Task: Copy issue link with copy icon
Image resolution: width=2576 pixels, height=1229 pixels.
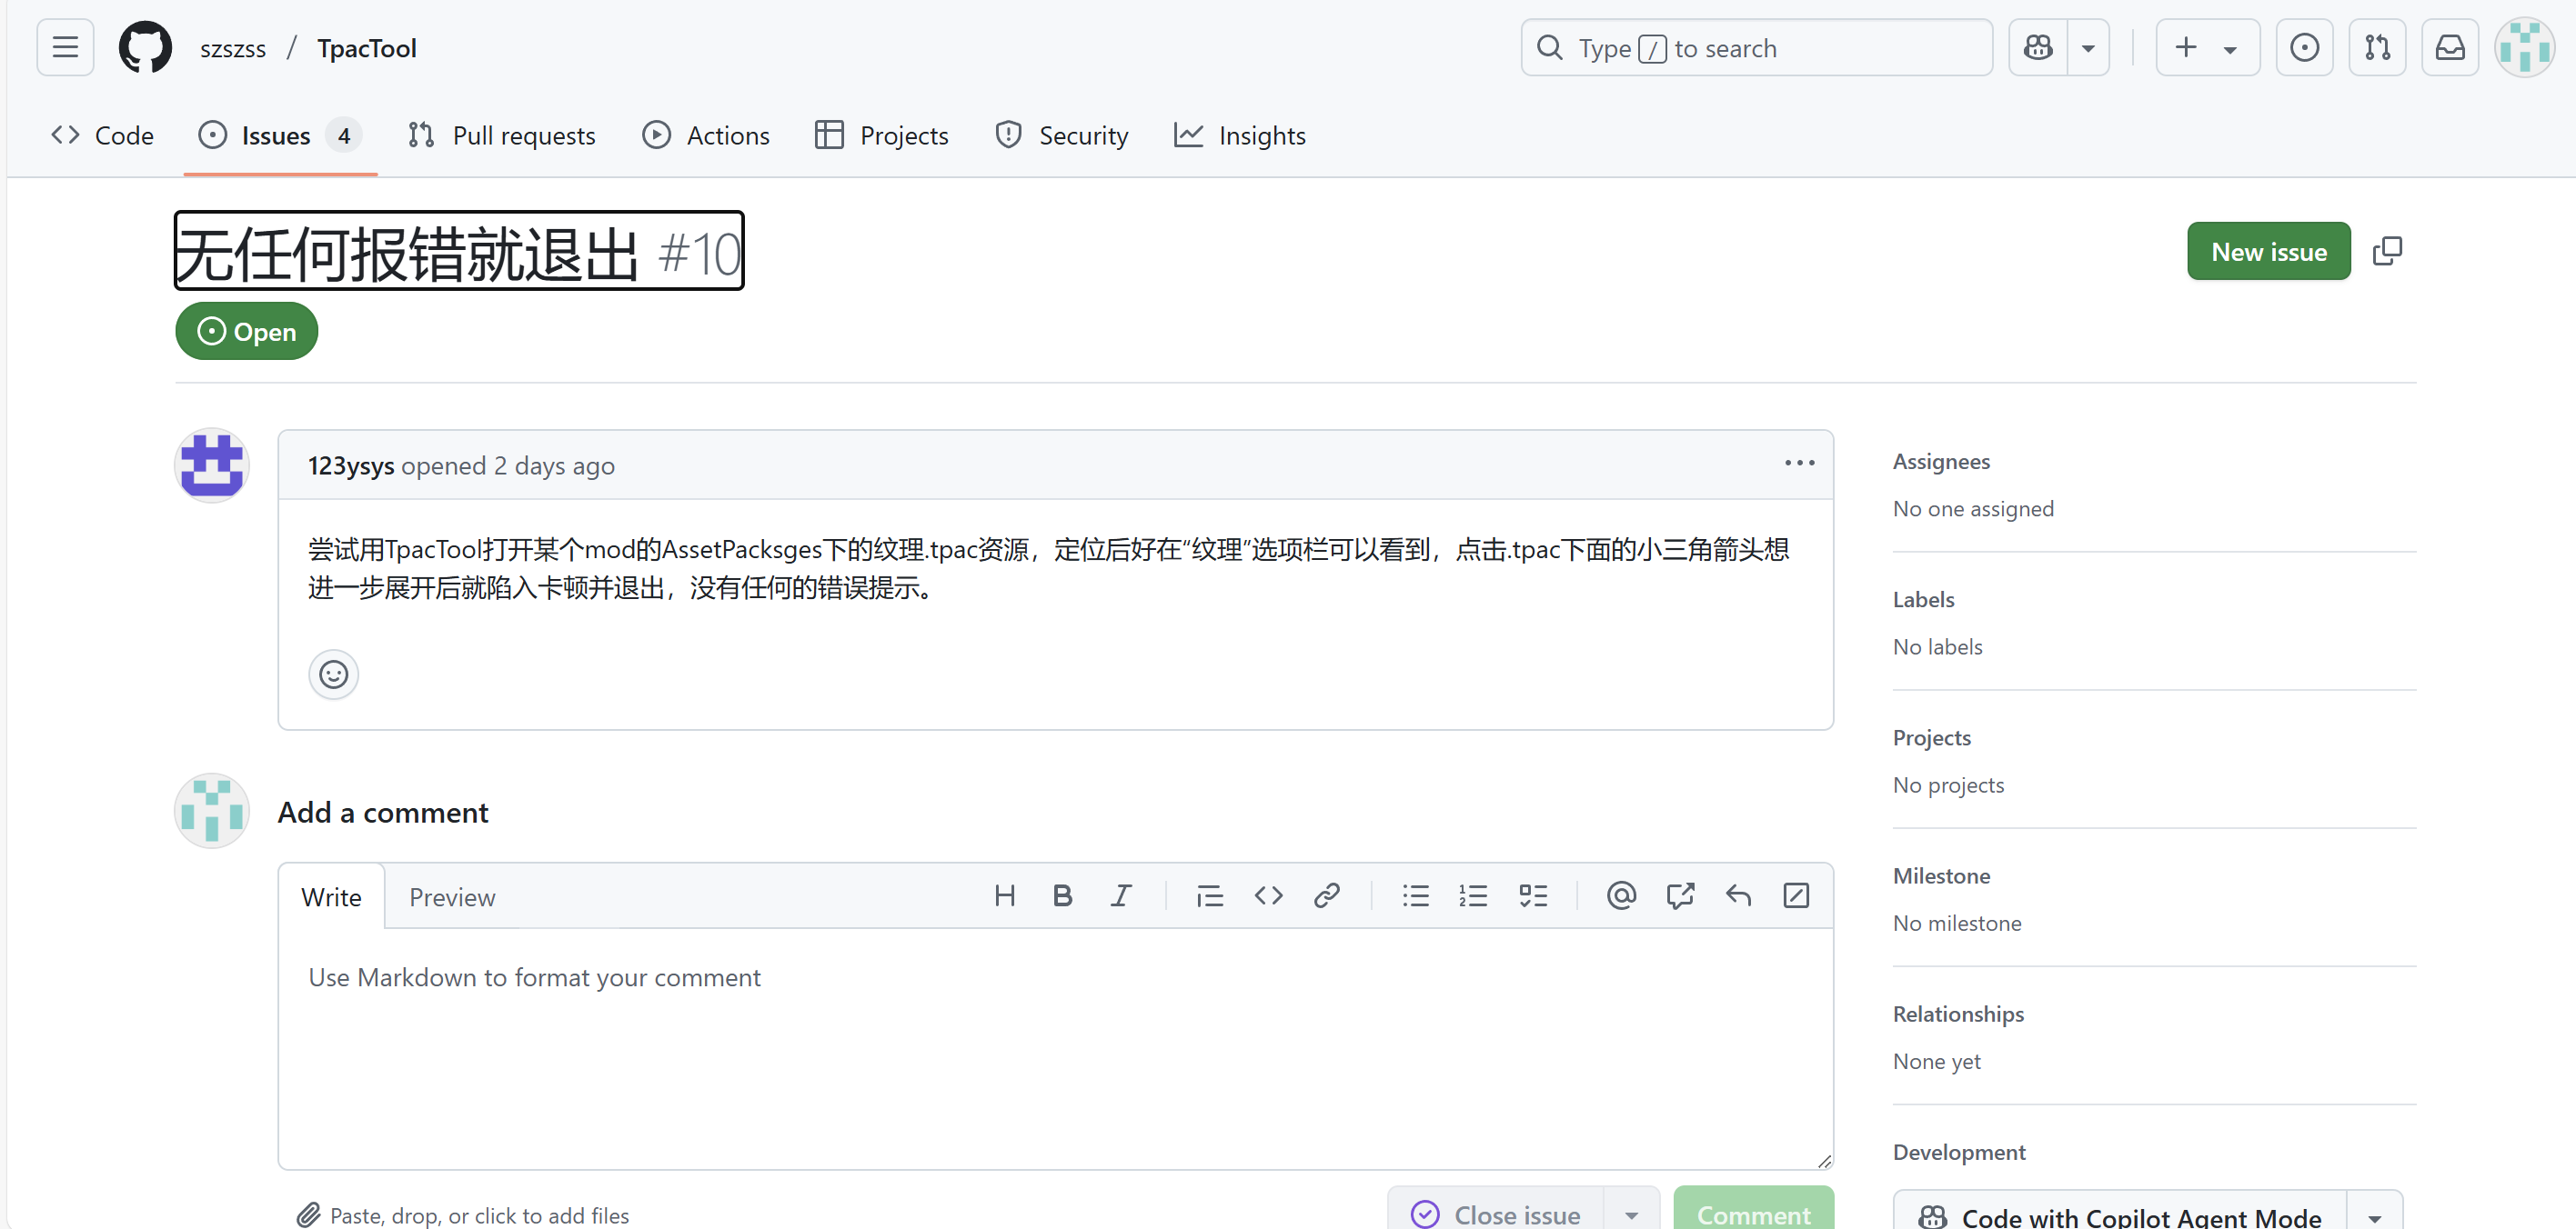Action: click(2387, 251)
